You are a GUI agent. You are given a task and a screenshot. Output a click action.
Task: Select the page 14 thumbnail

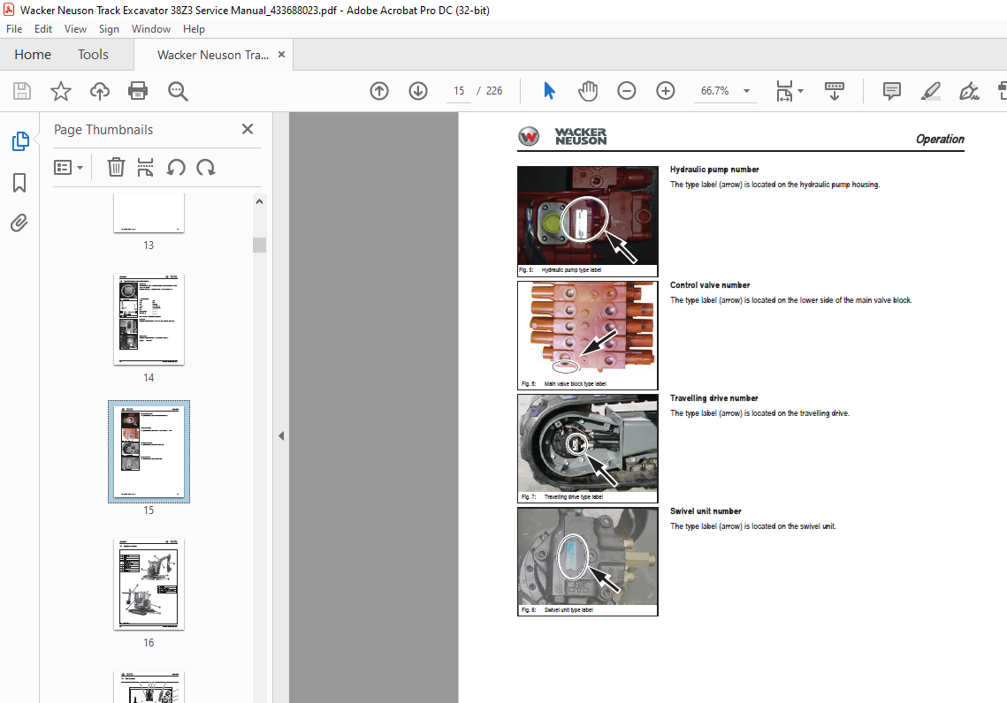pos(149,320)
